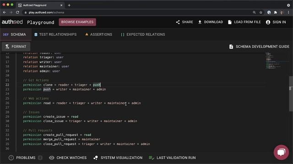293x164 pixels.
Task: Click the '// Pull requests' comment
Action: (x=38, y=130)
